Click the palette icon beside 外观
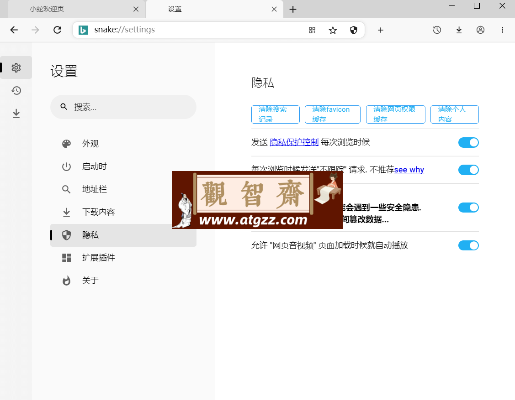Image resolution: width=515 pixels, height=400 pixels. 66,144
